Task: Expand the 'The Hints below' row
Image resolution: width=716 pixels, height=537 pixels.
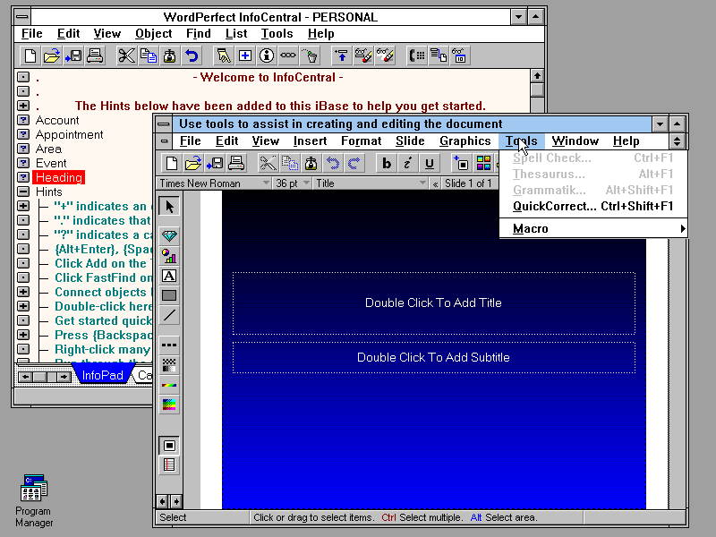Action: point(23,106)
